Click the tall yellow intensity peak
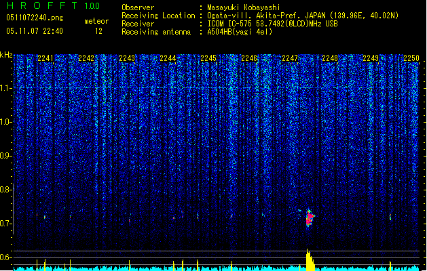The width and height of the screenshot is (427, 271). point(310,260)
